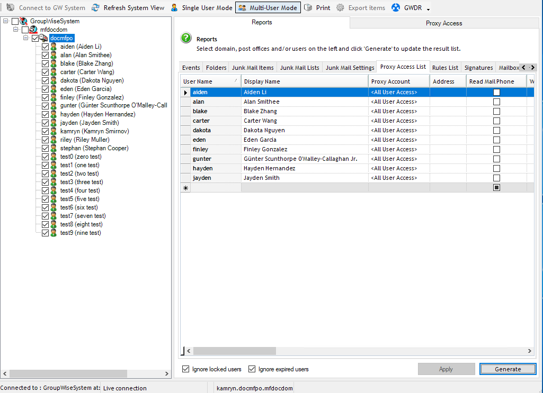Uncheck the docmfpo tree checkbox
The image size is (543, 393).
pos(35,39)
